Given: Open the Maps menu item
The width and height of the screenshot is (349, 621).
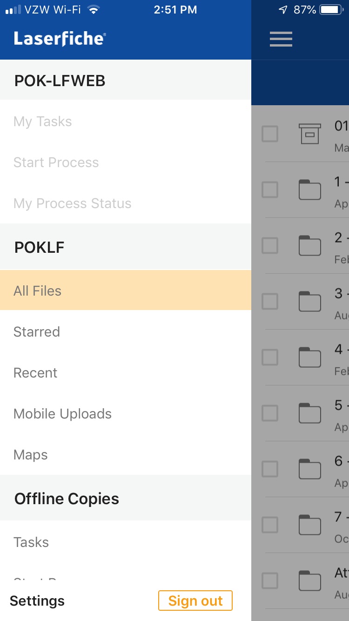Looking at the screenshot, I should click(x=31, y=455).
